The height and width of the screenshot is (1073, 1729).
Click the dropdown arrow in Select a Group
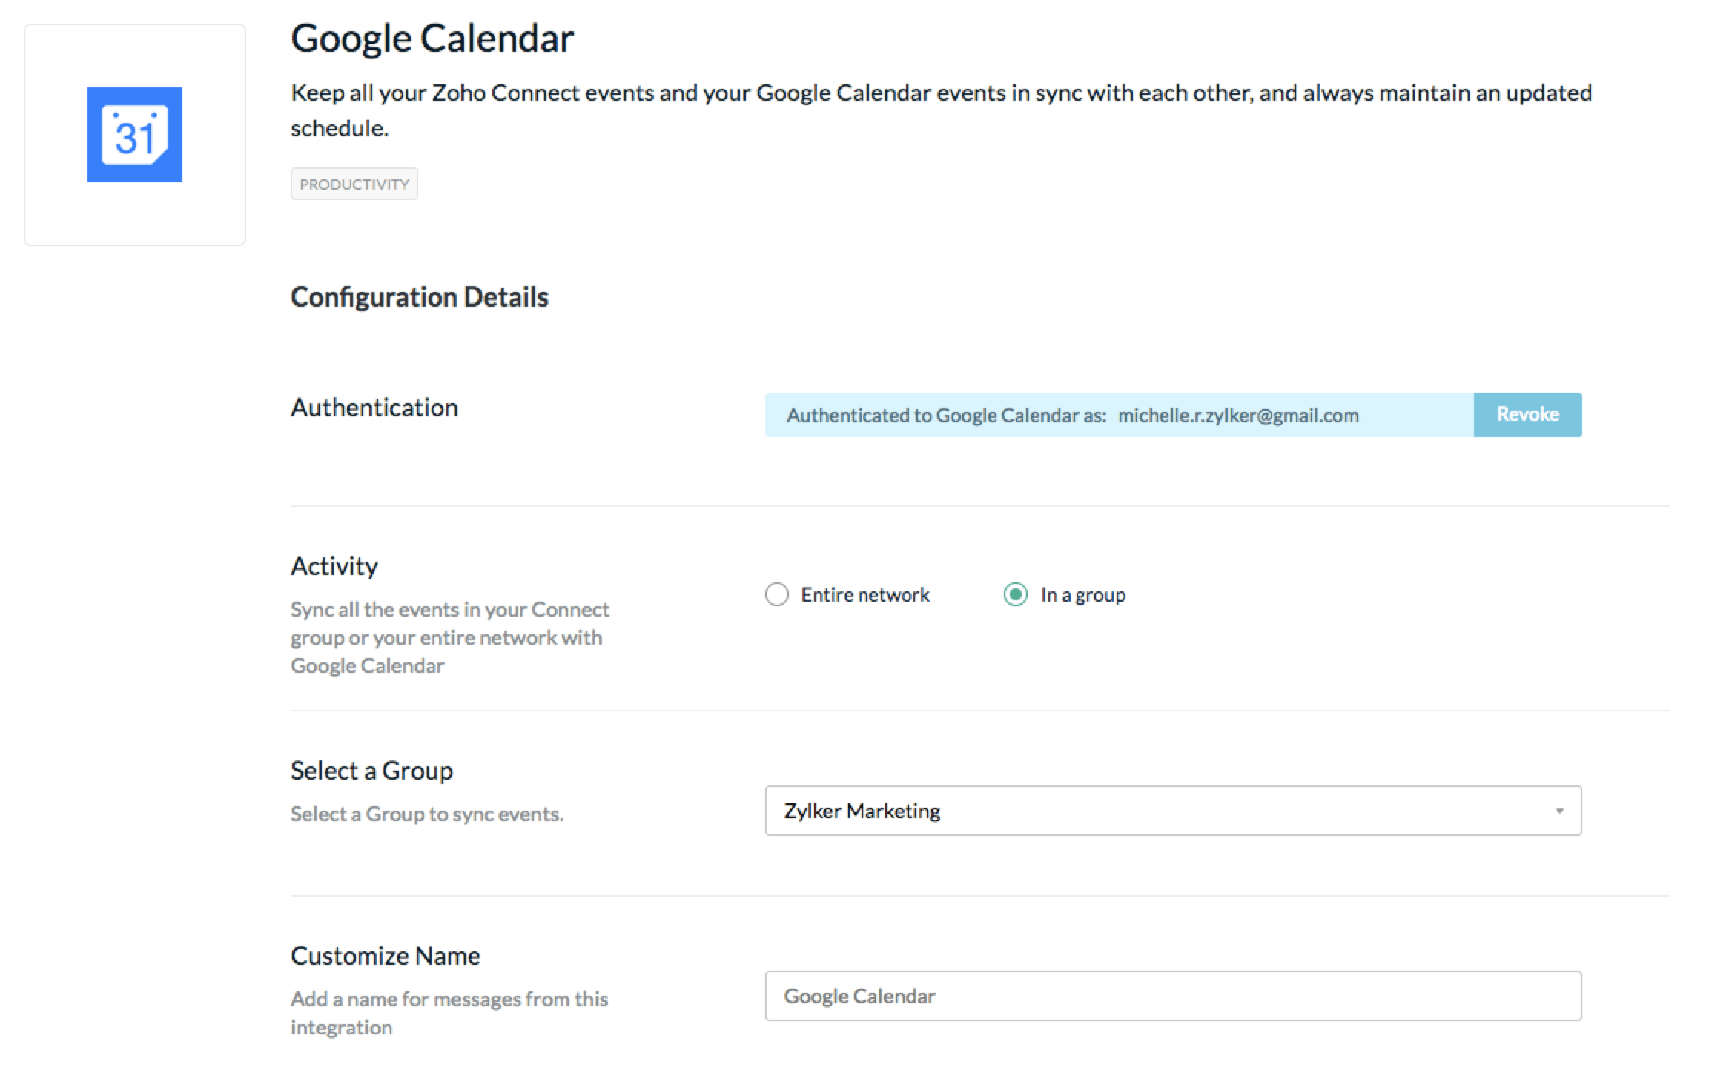point(1559,811)
